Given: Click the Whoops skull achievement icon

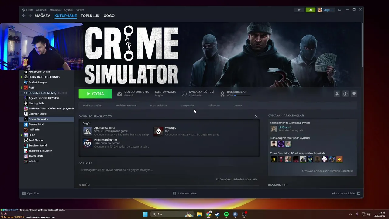Looking at the screenshot, I should click(x=158, y=131).
